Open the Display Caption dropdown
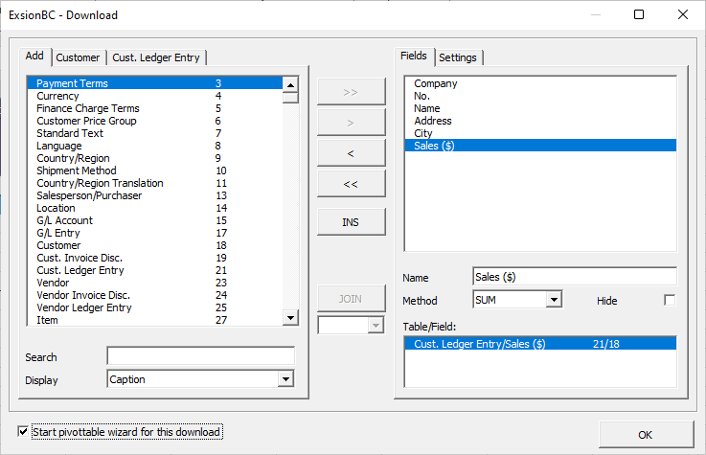 [x=285, y=379]
